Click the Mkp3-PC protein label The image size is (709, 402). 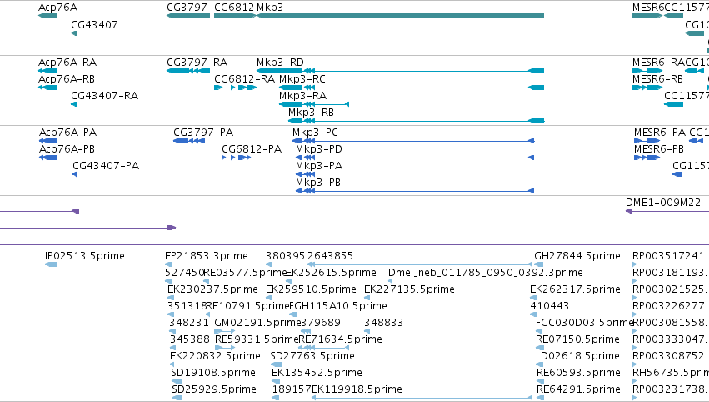315,133
